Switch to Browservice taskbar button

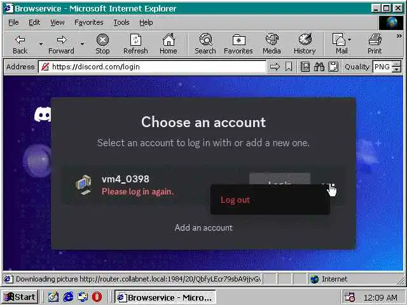click(165, 297)
